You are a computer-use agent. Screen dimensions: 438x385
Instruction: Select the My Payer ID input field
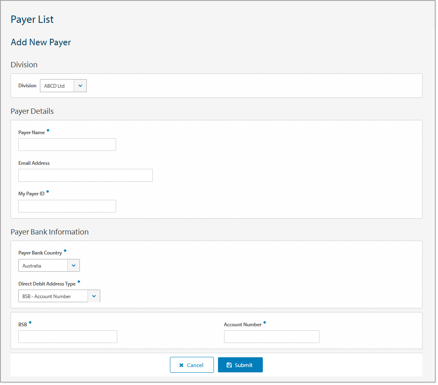pos(67,206)
